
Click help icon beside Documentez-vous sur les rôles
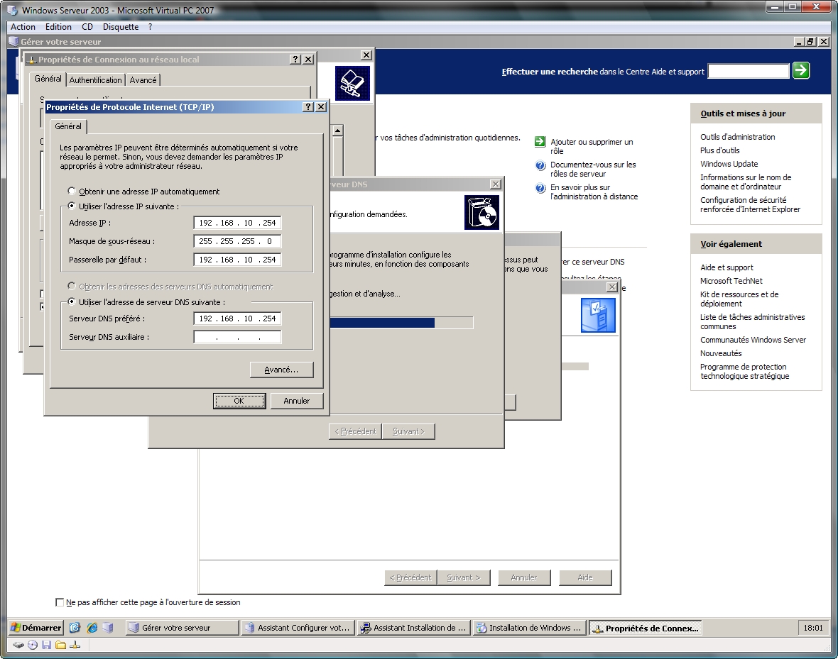(540, 165)
